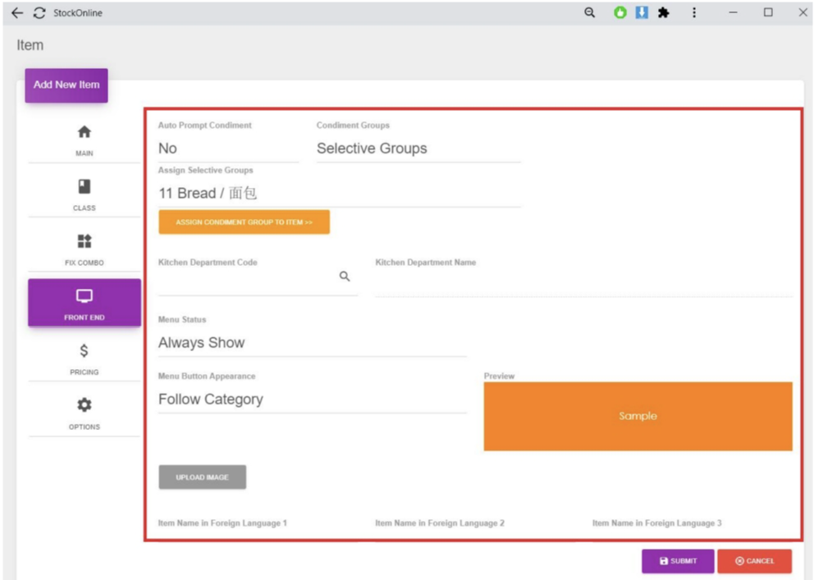This screenshot has height=580, width=814.
Task: Open the Fix Combo widgets icon
Action: pos(84,241)
